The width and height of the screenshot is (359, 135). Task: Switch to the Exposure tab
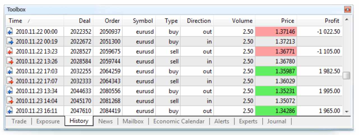tap(48, 121)
